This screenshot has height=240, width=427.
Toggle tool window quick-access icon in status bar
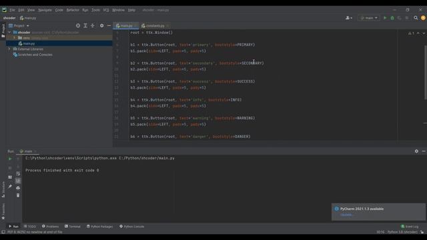(3, 232)
